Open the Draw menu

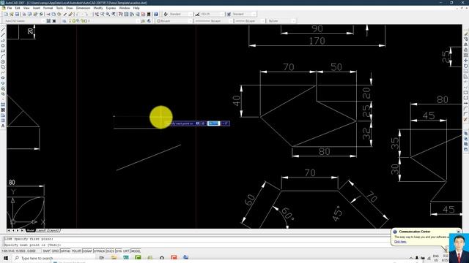pyautogui.click(x=70, y=8)
